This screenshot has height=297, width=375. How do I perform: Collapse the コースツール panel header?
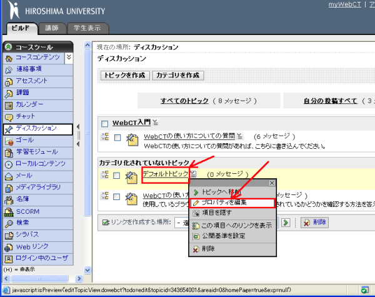(8, 47)
